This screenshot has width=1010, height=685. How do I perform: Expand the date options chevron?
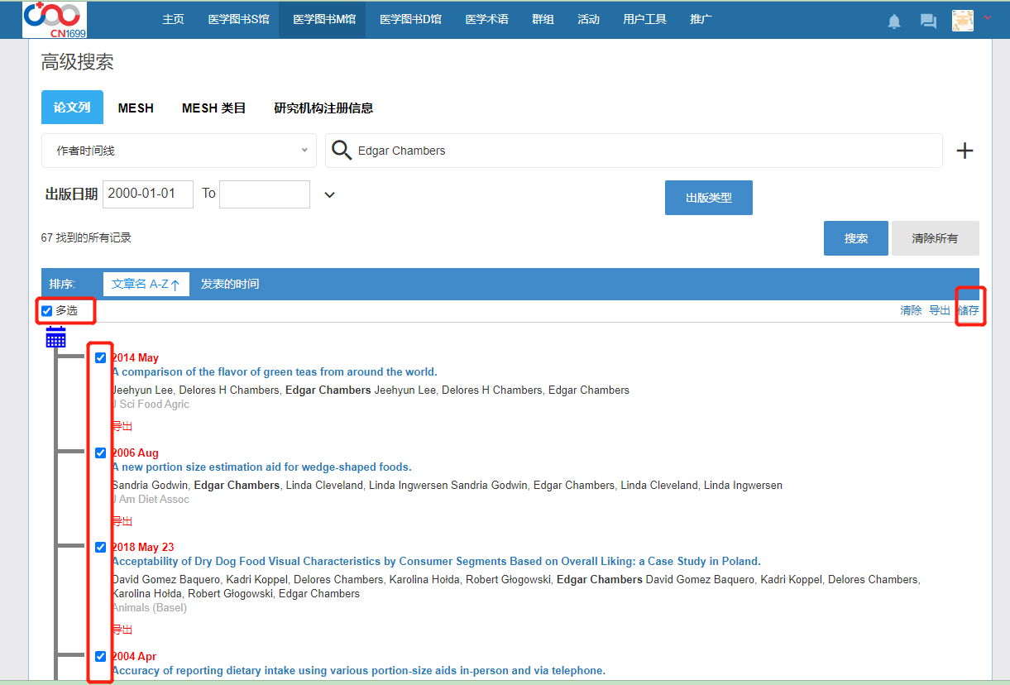329,195
